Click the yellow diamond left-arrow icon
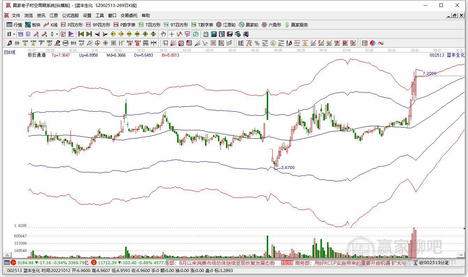Screen dimensions: 468x277 pos(113,34)
